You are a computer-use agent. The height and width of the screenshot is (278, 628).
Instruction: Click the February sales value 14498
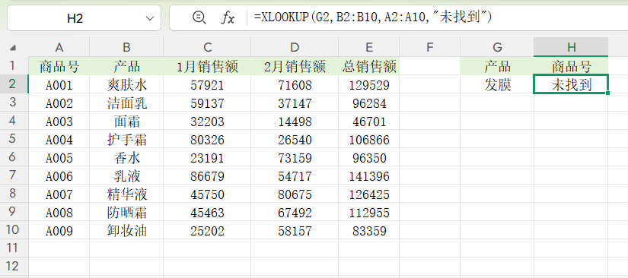(x=295, y=121)
